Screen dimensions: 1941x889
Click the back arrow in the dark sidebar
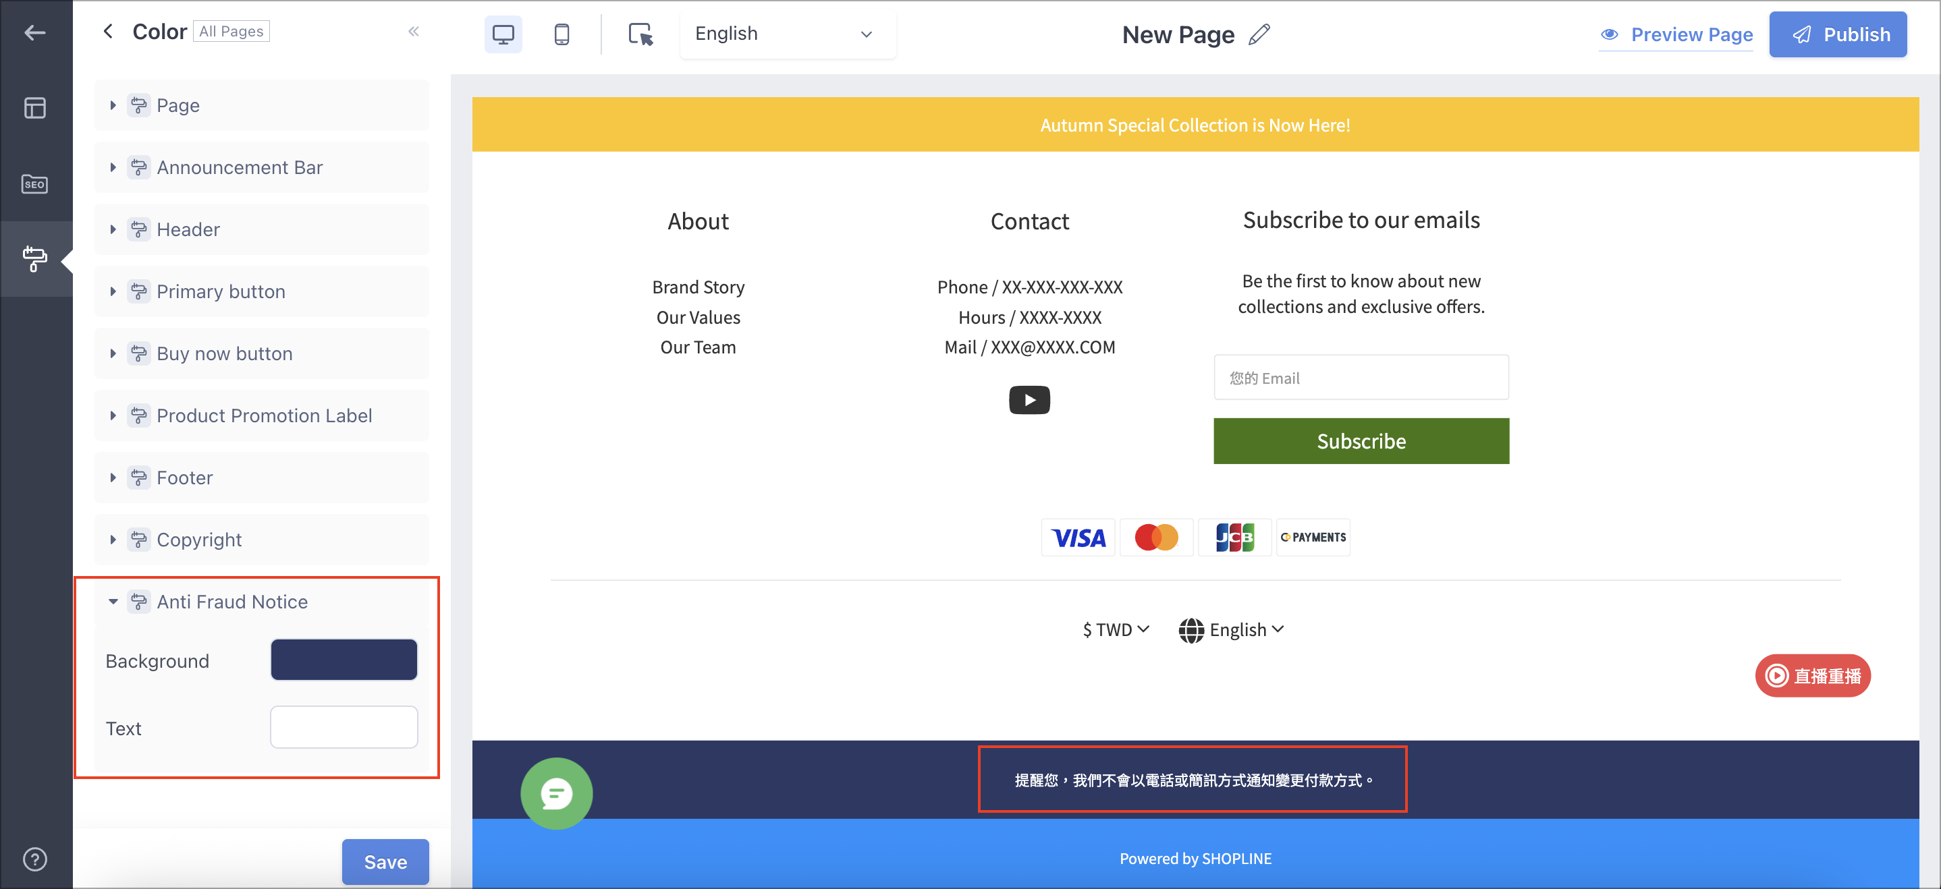pos(34,32)
